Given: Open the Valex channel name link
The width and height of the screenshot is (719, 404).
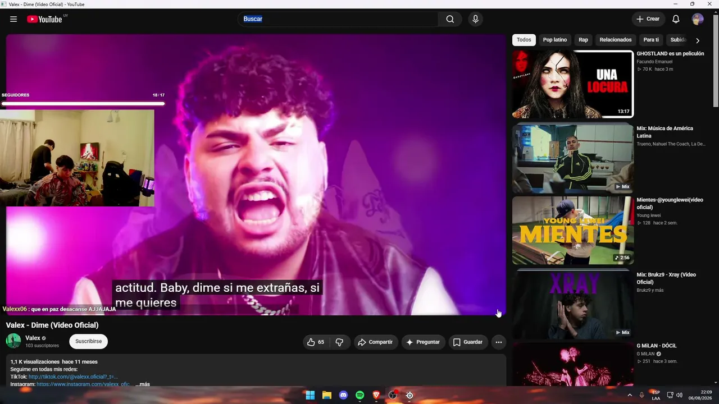Looking at the screenshot, I should click(x=33, y=338).
